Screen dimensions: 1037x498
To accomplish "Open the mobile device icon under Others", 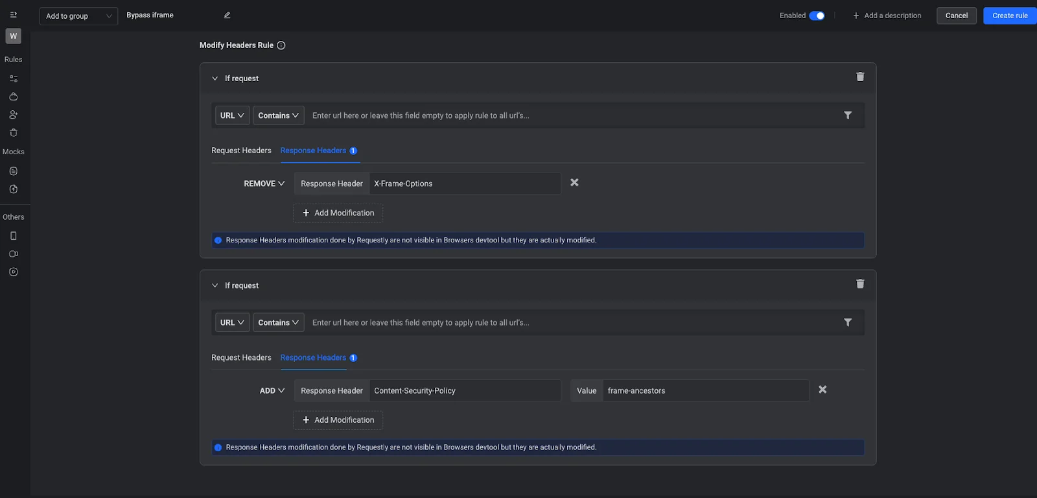I will (13, 236).
